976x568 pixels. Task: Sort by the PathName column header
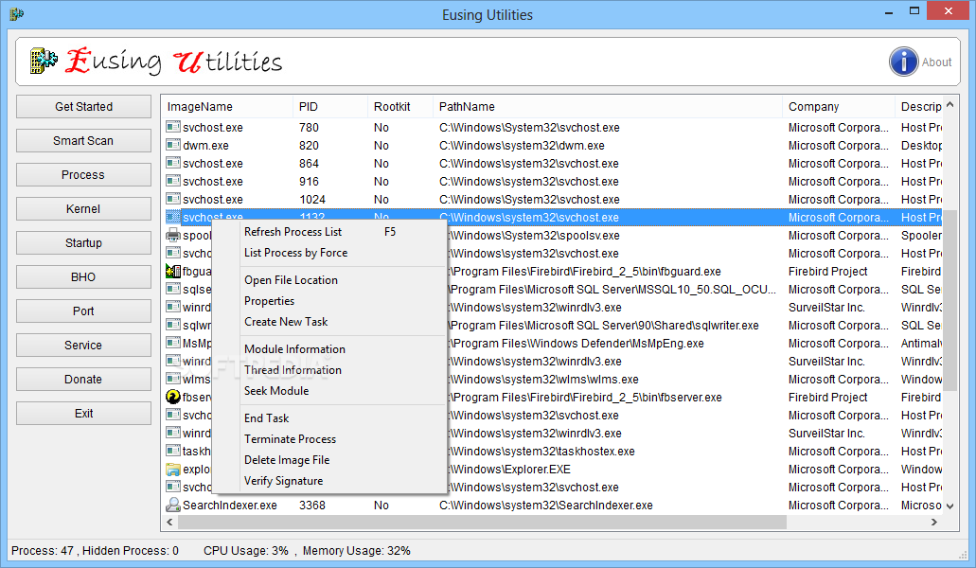(x=466, y=107)
